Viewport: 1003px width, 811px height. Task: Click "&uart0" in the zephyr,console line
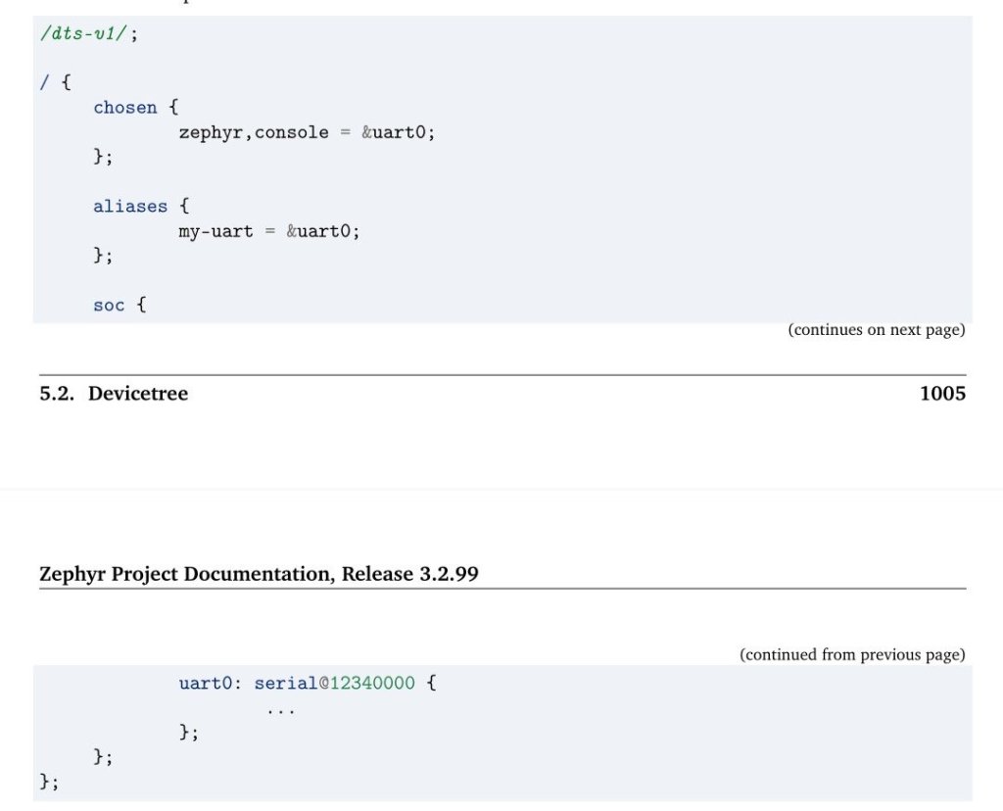point(398,132)
